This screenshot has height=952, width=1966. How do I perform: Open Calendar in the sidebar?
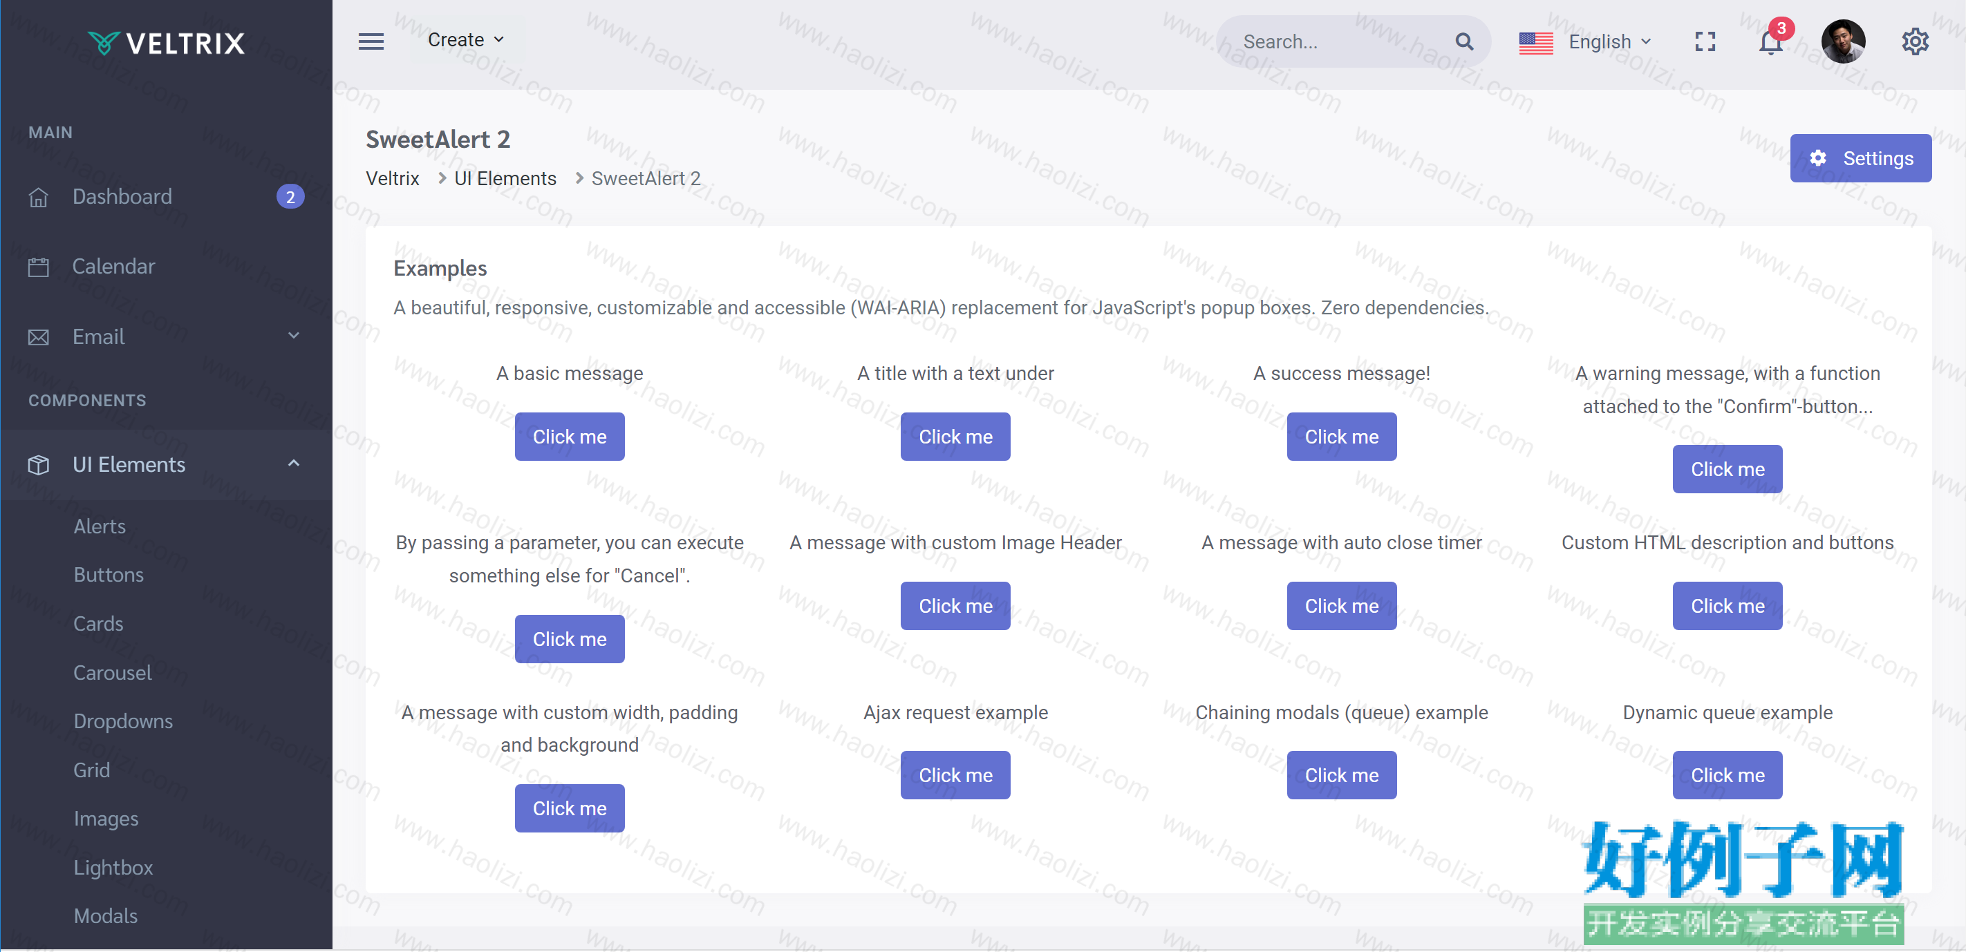click(167, 267)
